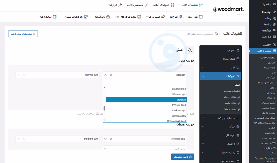277x163 pixels.
Task: Open ابزارها top menu
Action: pyautogui.click(x=114, y=5)
